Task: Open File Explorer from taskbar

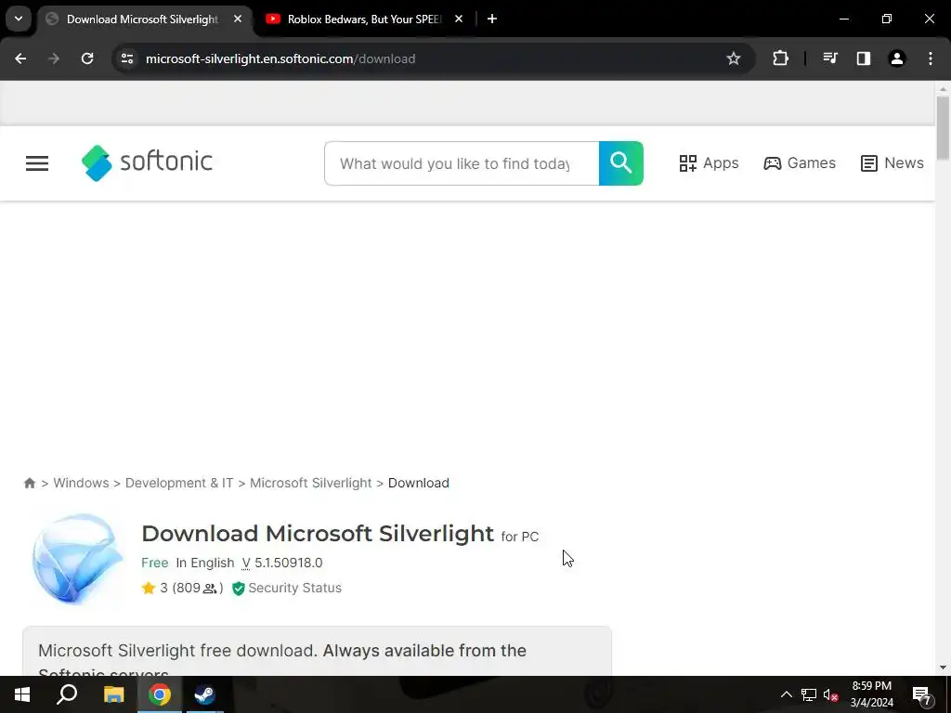Action: (x=113, y=694)
